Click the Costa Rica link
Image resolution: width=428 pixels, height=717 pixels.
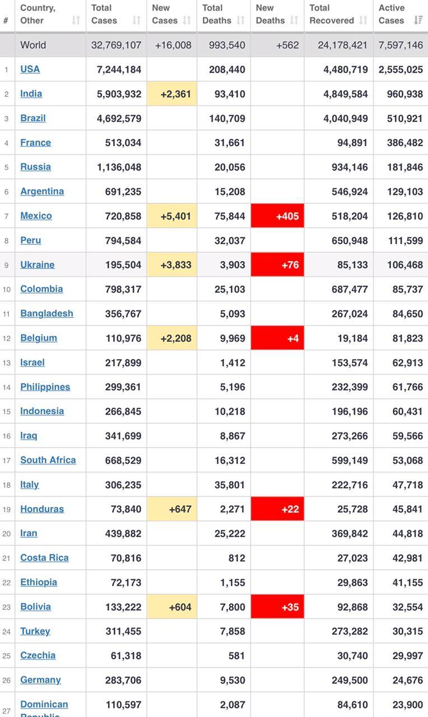(x=44, y=557)
